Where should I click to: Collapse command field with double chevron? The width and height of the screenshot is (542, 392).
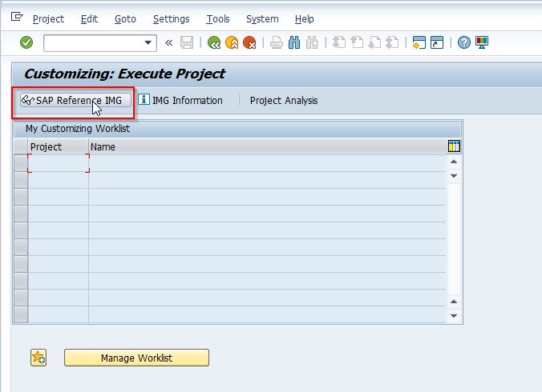[x=168, y=42]
